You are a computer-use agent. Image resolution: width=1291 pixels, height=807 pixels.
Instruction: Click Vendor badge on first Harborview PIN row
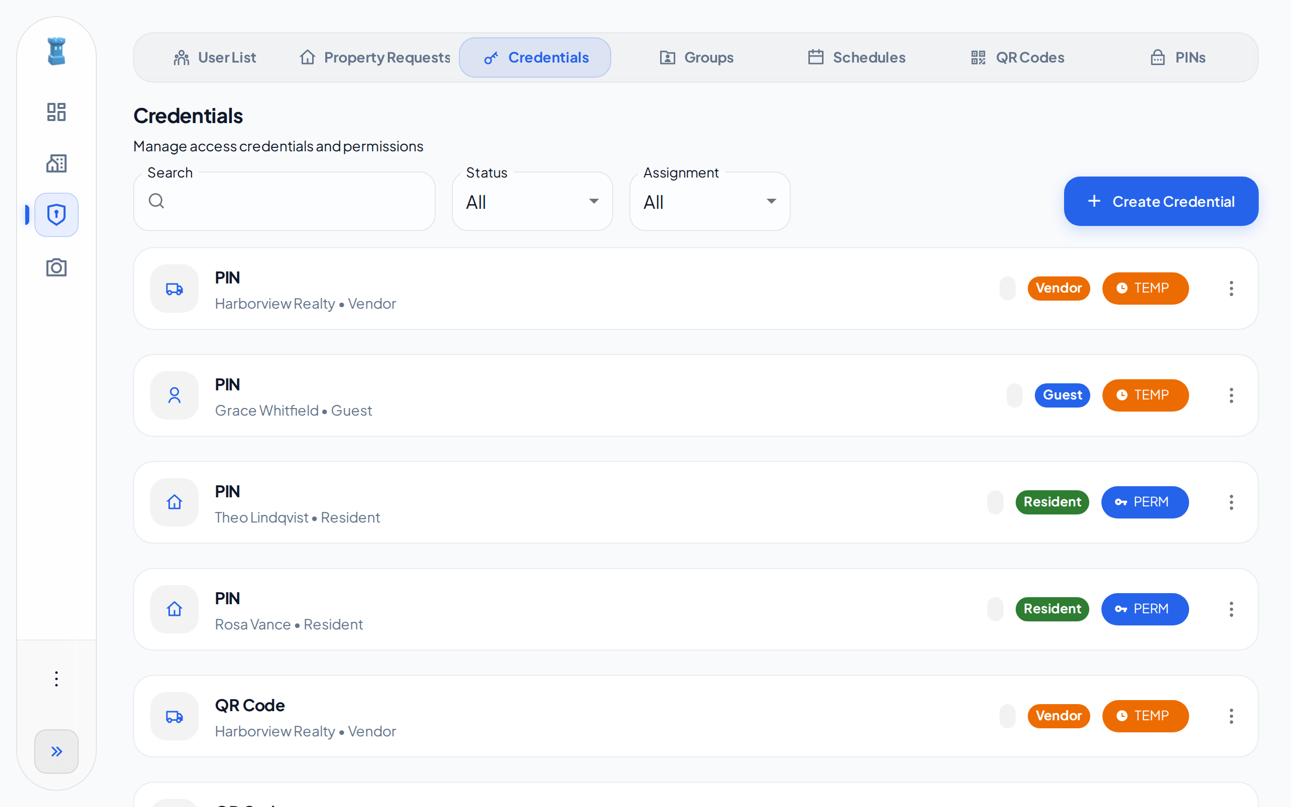pyautogui.click(x=1059, y=288)
